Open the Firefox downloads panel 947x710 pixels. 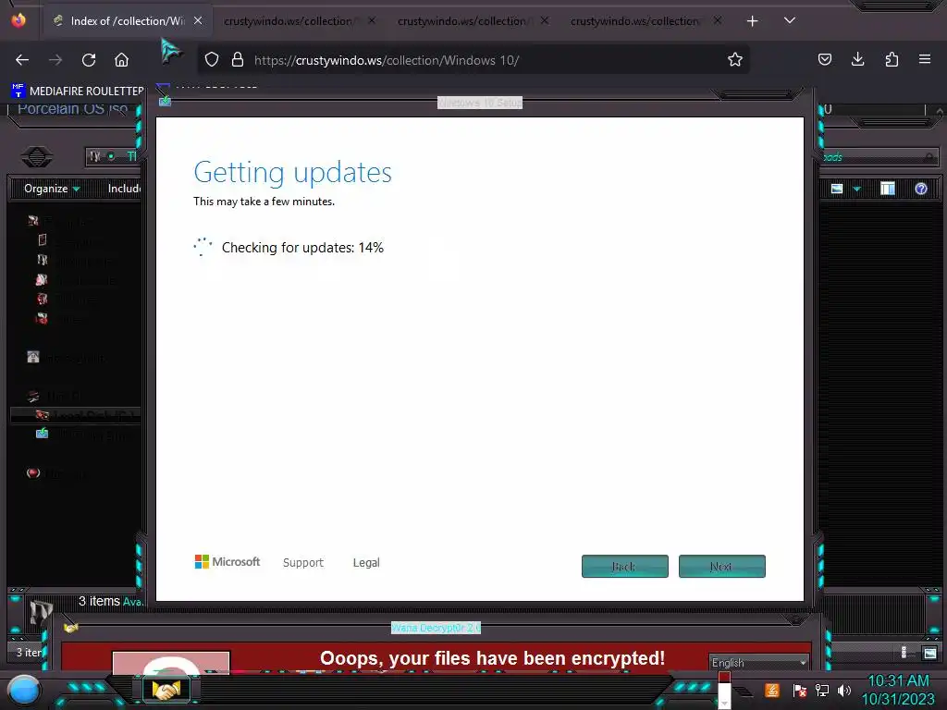(x=857, y=59)
